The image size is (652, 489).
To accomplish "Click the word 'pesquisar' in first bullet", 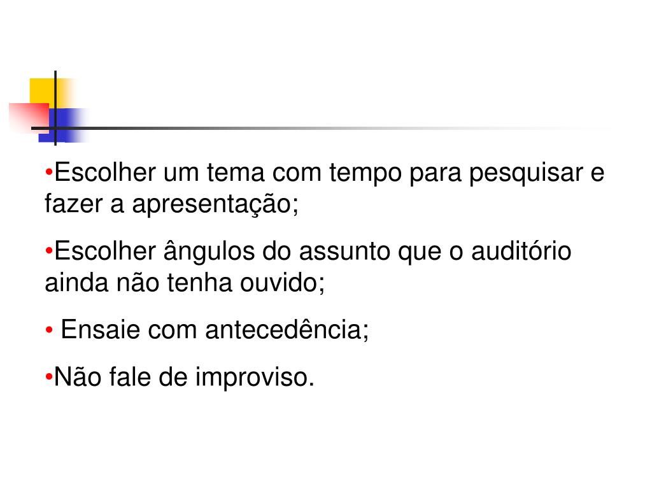I will click(x=526, y=173).
